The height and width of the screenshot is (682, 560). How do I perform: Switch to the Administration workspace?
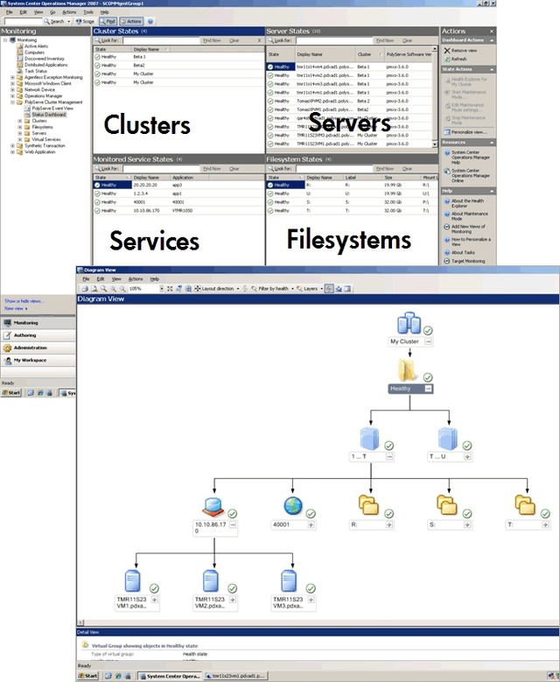(x=38, y=348)
